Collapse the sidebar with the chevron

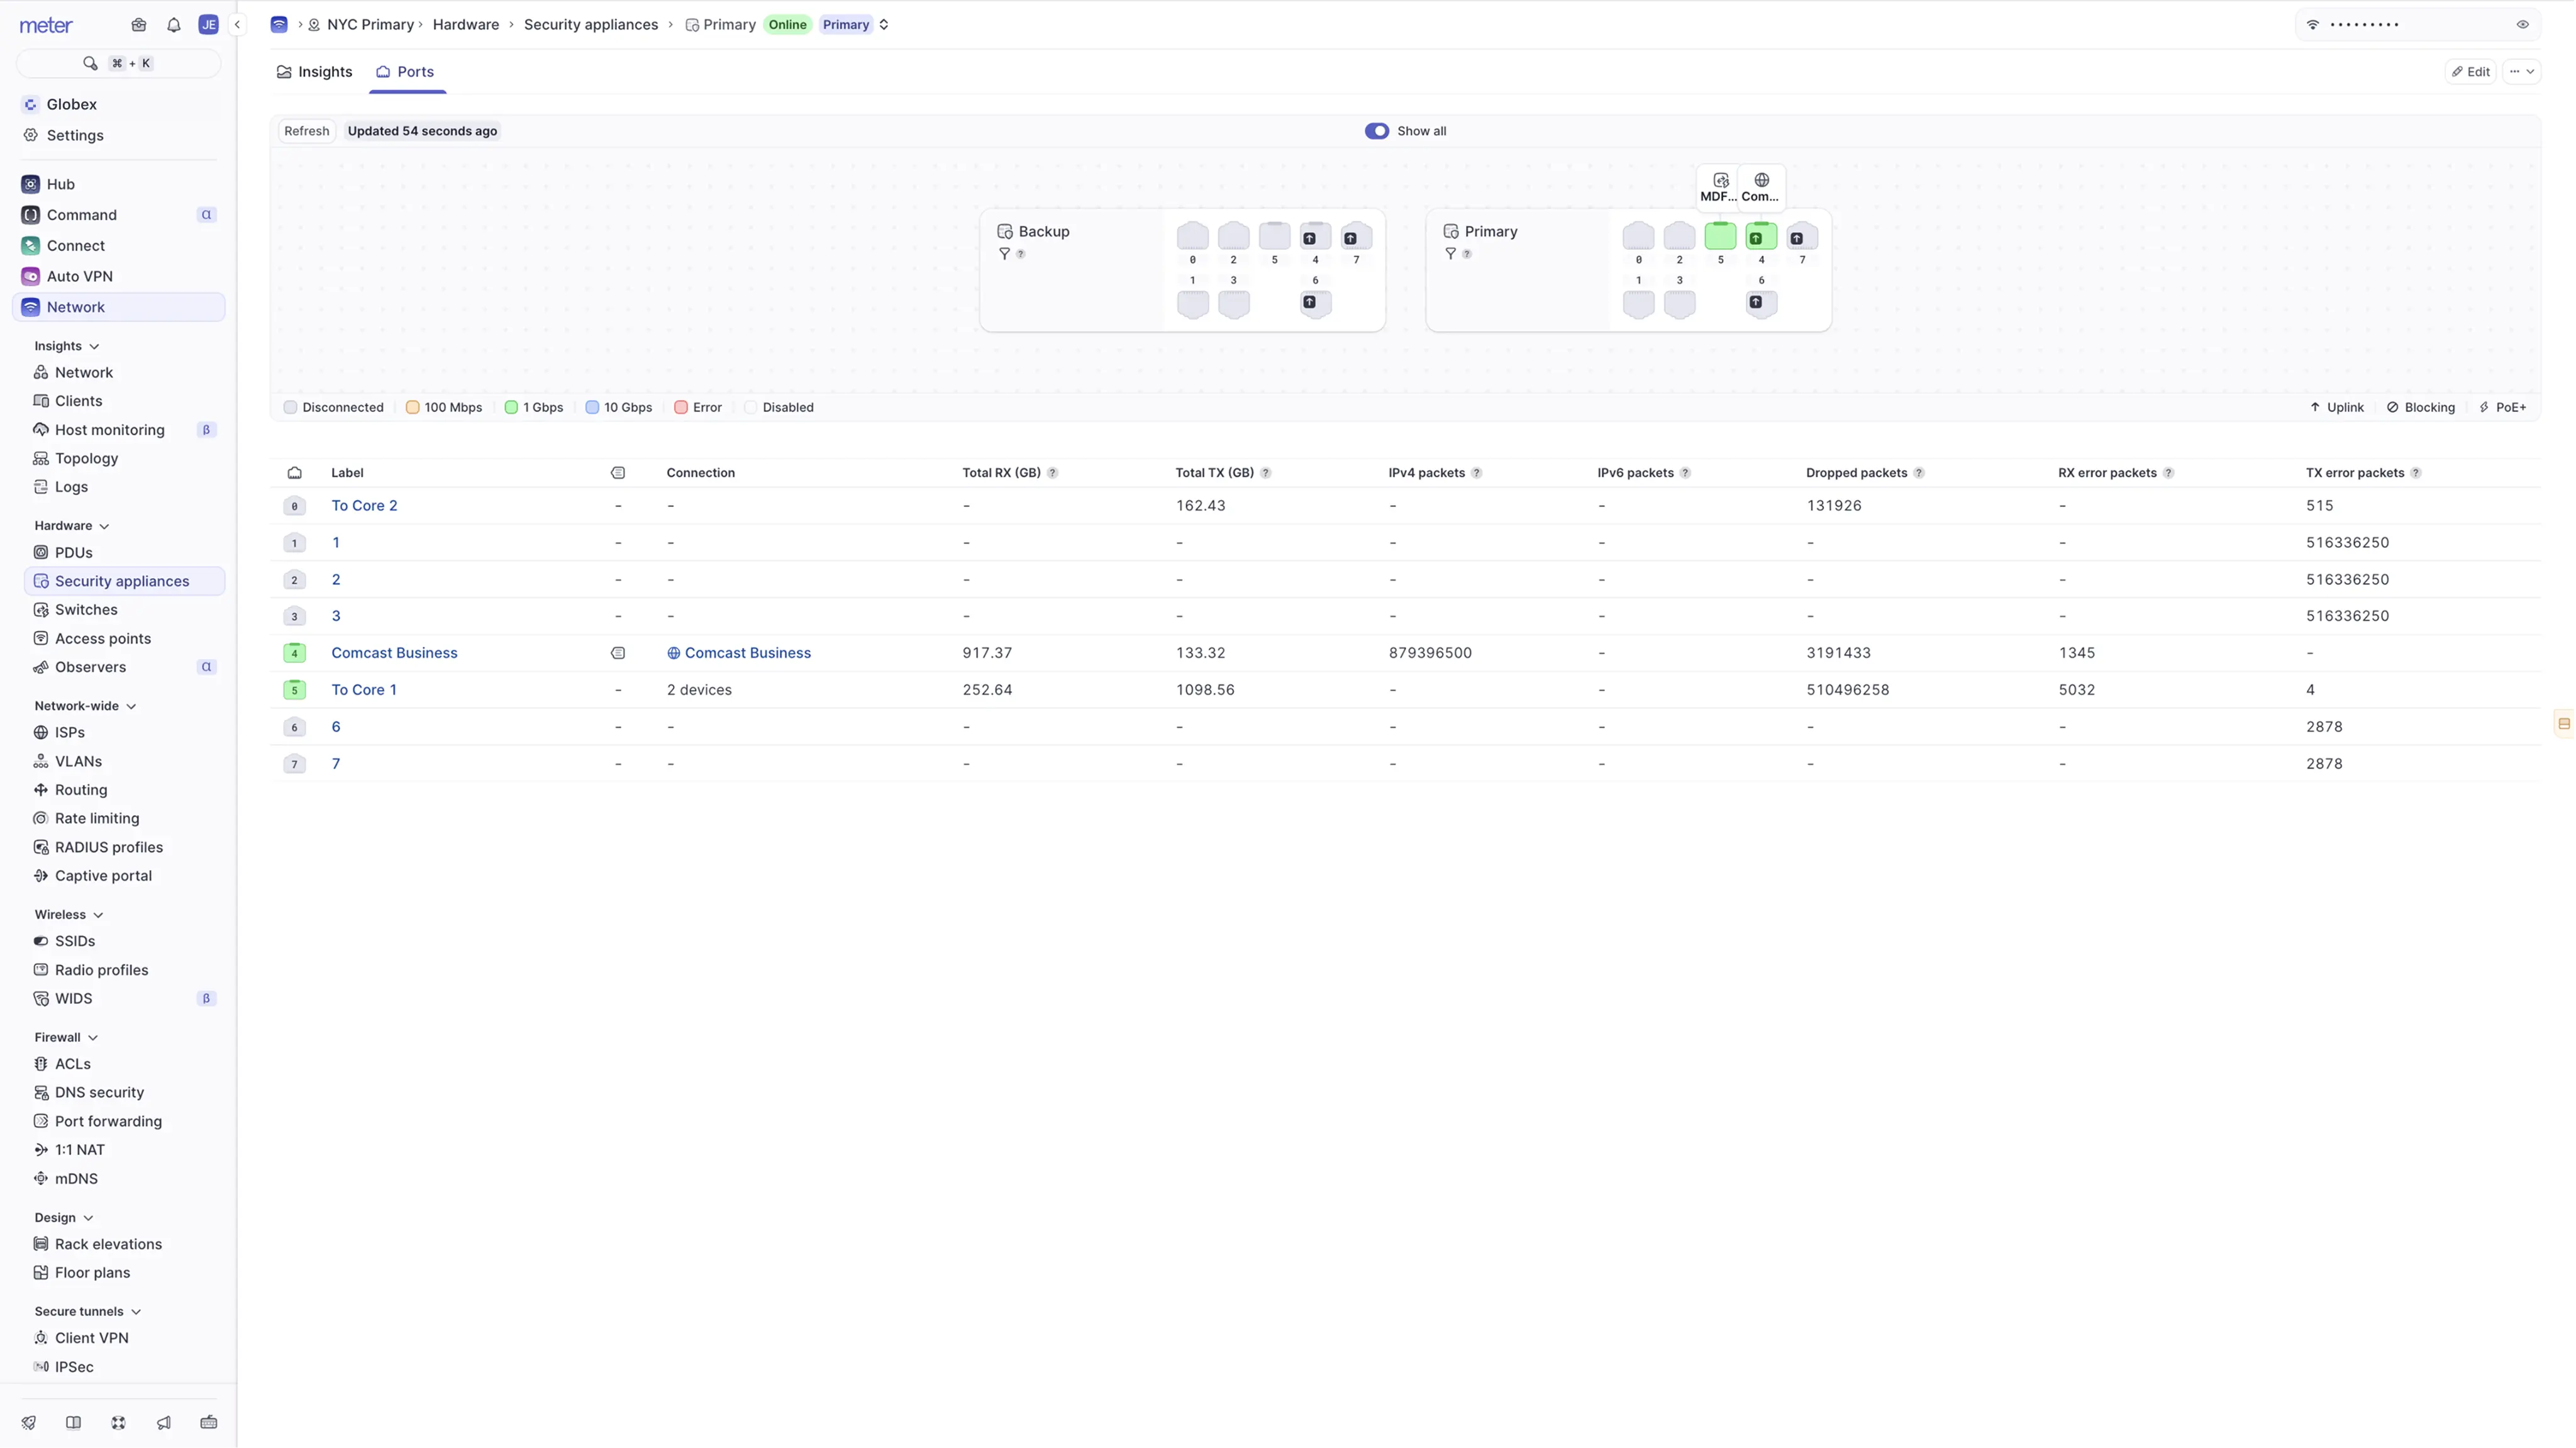coord(237,25)
